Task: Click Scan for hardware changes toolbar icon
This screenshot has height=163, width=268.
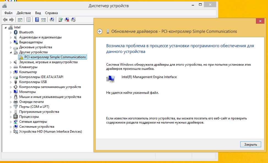Action: click(x=52, y=20)
